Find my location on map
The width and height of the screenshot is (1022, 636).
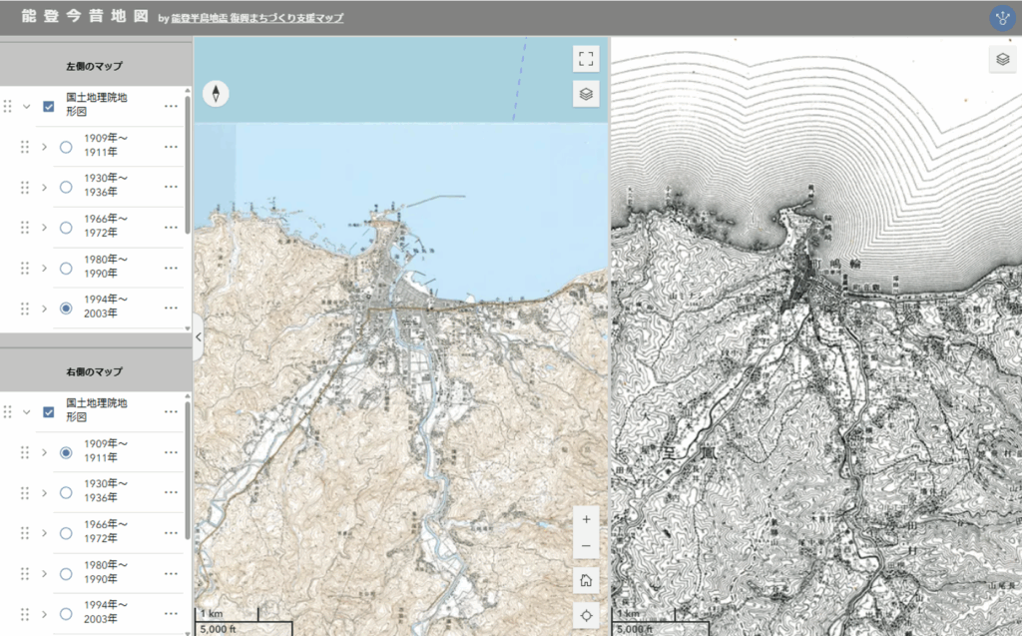click(x=586, y=615)
